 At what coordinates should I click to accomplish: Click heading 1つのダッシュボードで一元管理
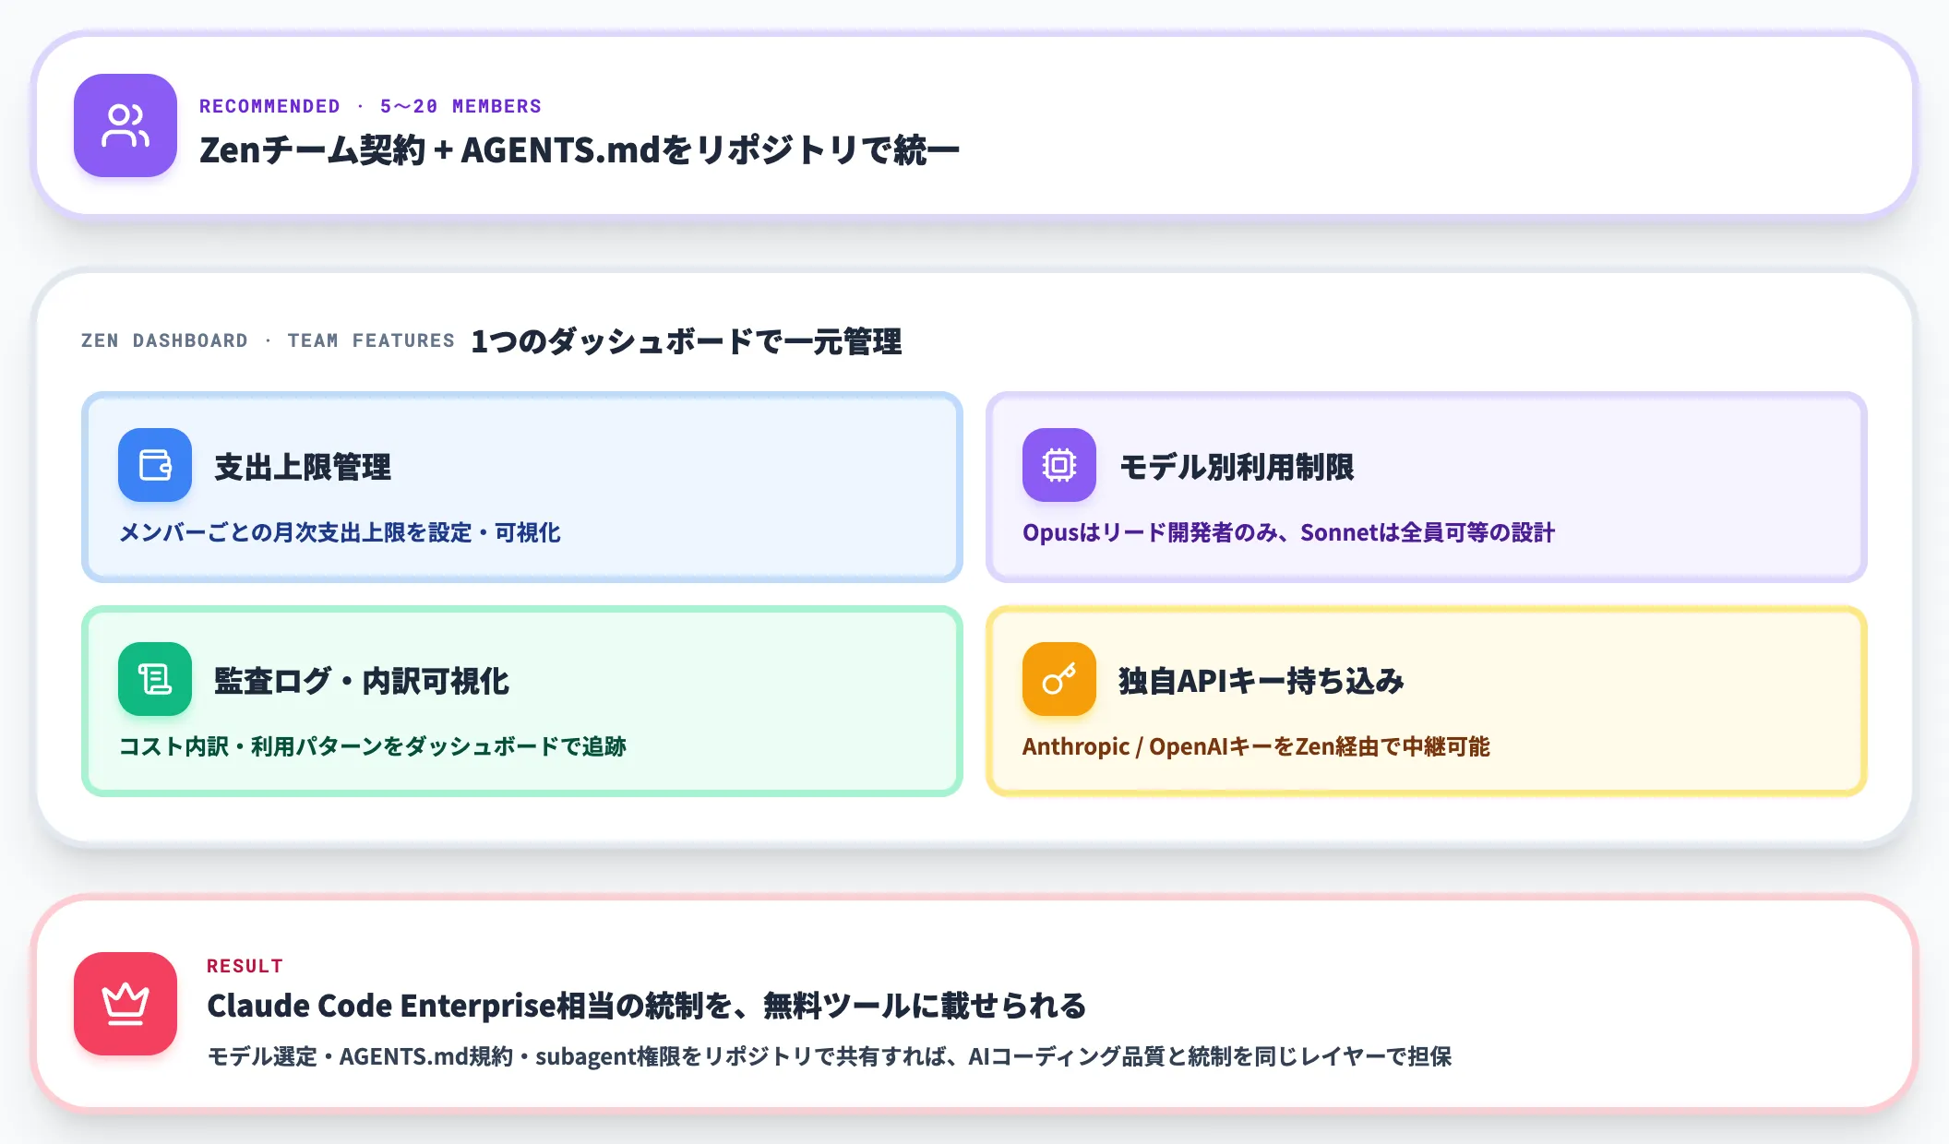pos(687,341)
